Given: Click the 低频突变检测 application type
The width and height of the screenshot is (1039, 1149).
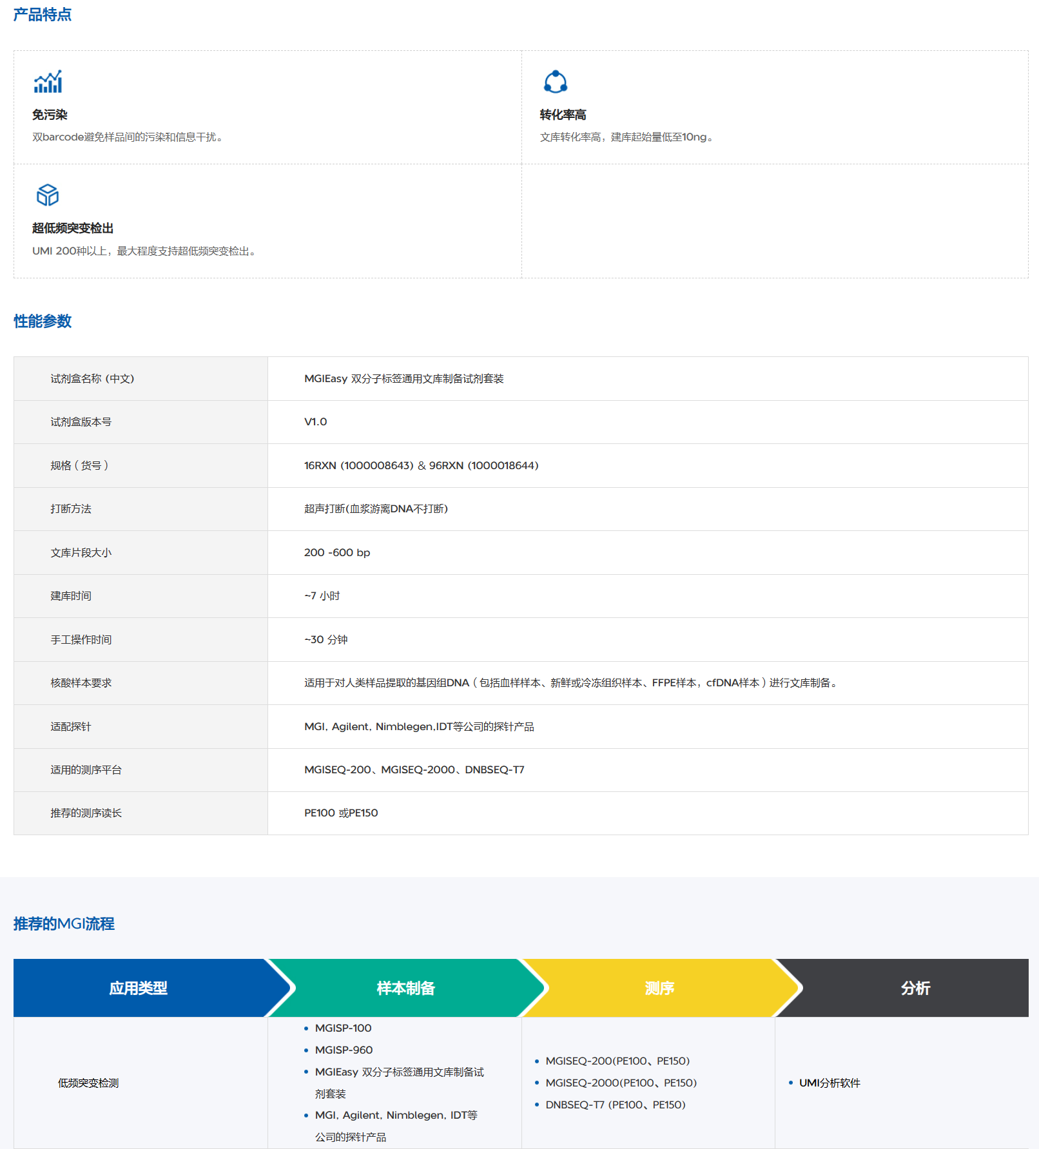Looking at the screenshot, I should click(88, 1083).
